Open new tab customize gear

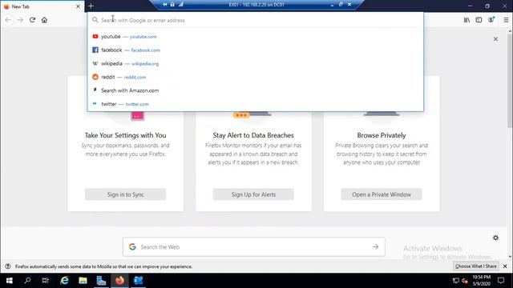point(495,238)
